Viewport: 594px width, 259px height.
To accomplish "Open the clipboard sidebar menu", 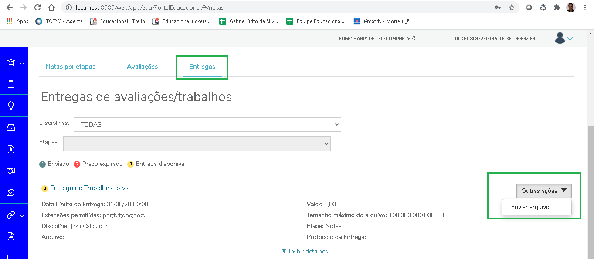I will [11, 84].
